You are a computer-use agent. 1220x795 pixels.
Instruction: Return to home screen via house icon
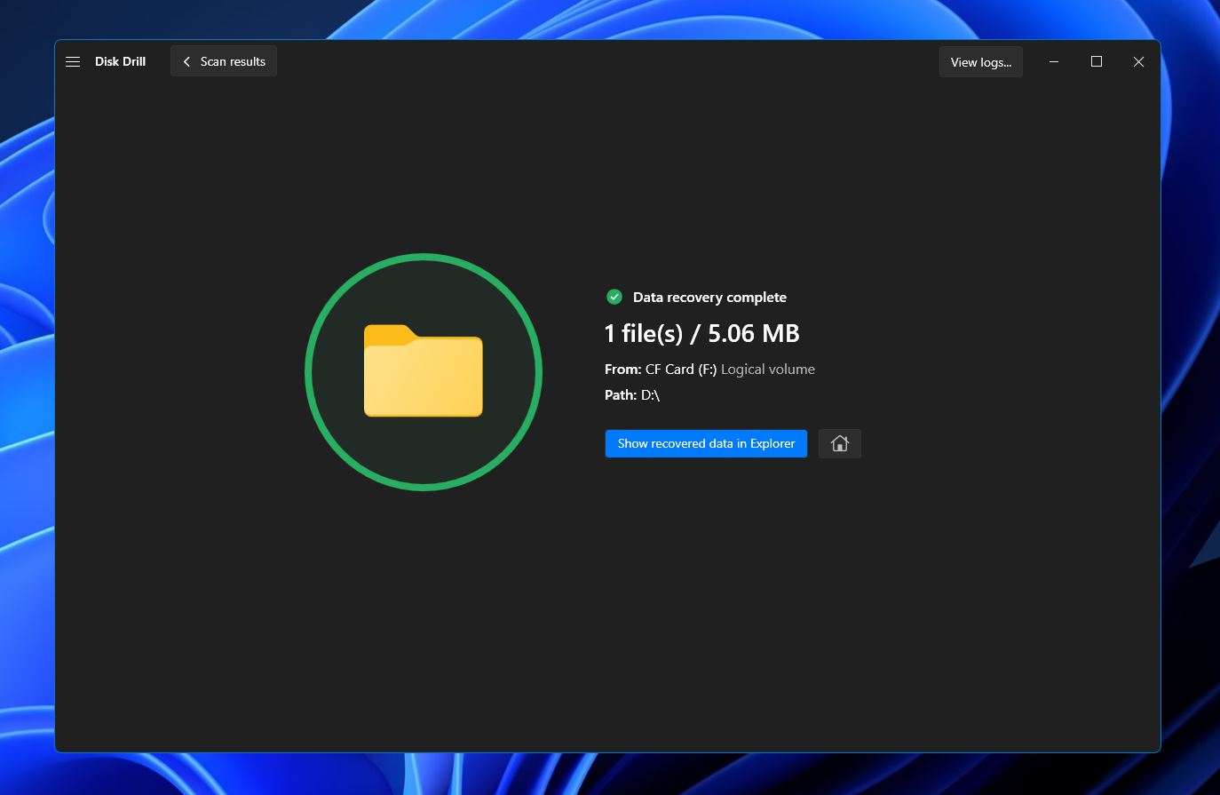[840, 443]
